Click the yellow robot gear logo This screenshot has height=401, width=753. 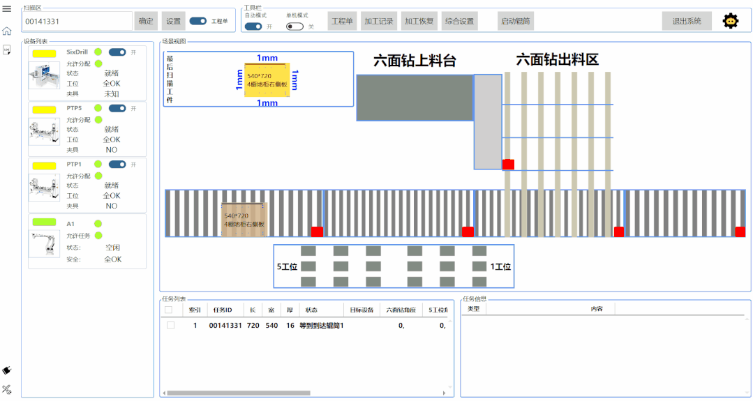731,21
